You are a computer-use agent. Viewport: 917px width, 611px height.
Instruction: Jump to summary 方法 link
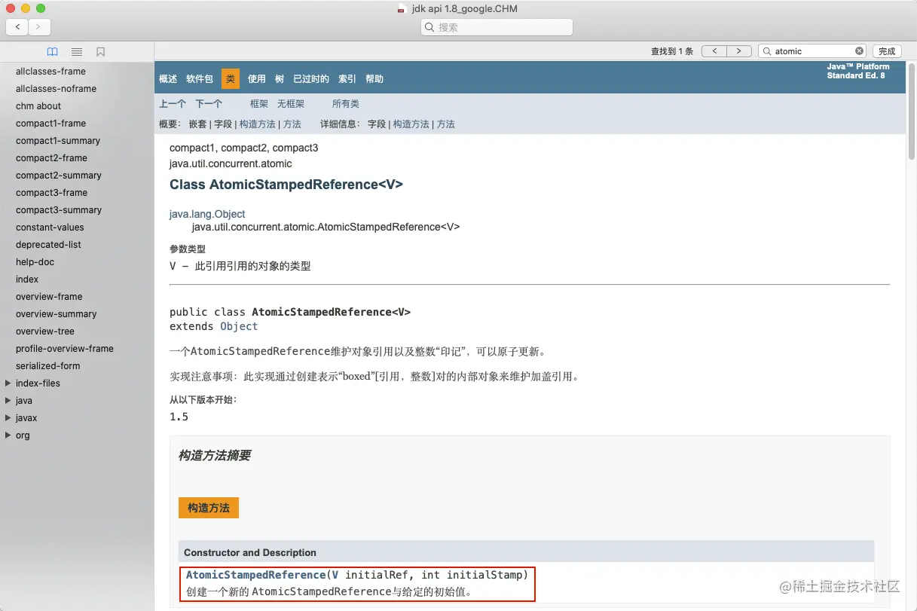point(292,124)
